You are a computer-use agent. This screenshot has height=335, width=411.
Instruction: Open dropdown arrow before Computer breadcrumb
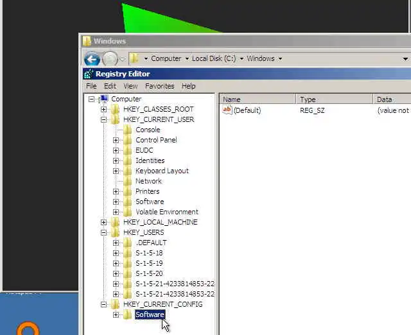click(146, 59)
